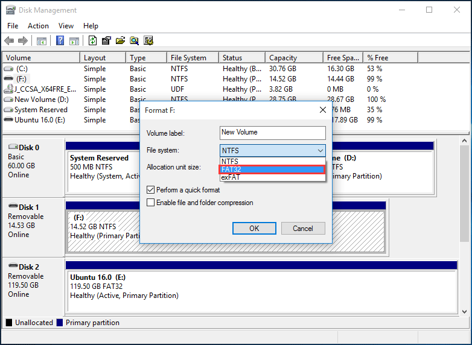Open the File menu
Image resolution: width=472 pixels, height=345 pixels.
coord(13,26)
